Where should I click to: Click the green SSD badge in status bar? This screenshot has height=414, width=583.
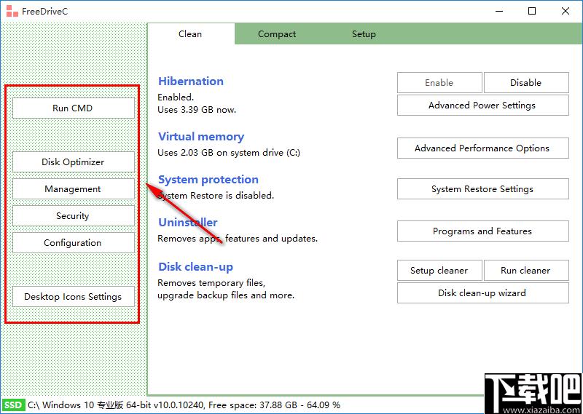point(13,405)
